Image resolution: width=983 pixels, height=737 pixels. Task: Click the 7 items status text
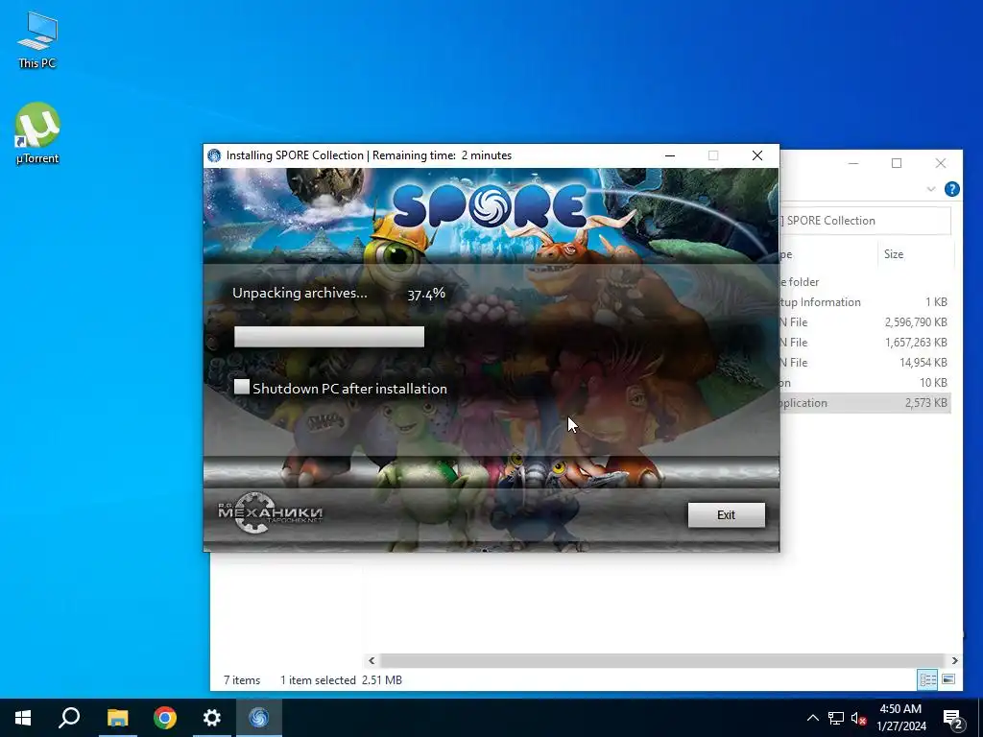click(x=242, y=680)
